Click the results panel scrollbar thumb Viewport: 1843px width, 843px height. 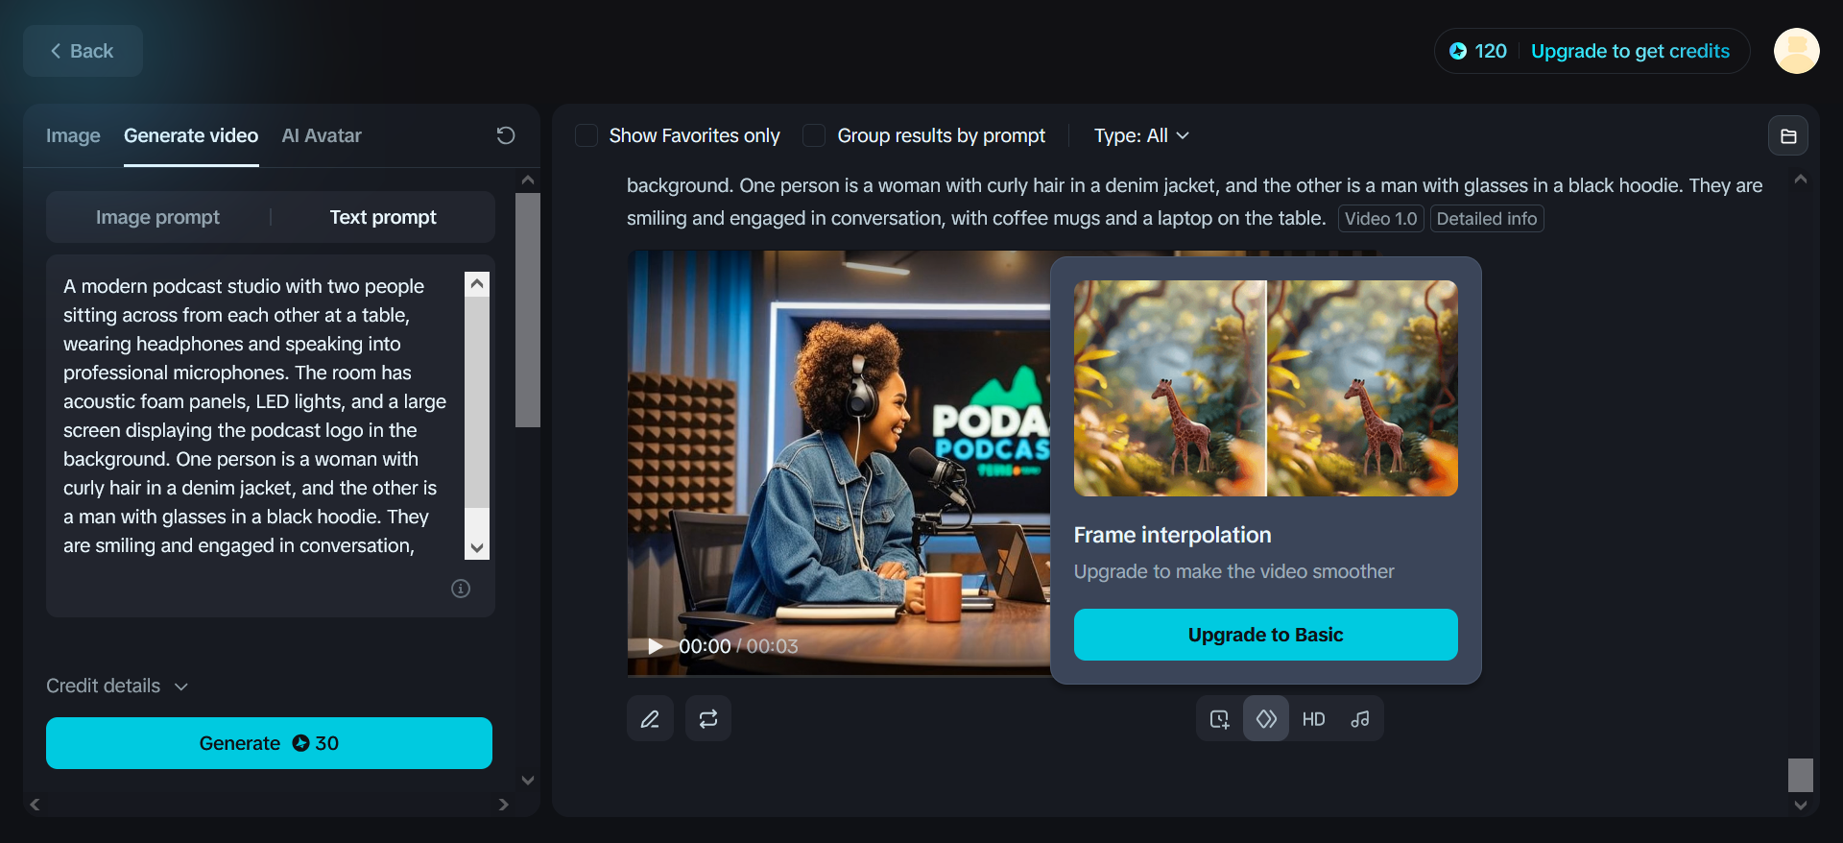[x=1801, y=775]
